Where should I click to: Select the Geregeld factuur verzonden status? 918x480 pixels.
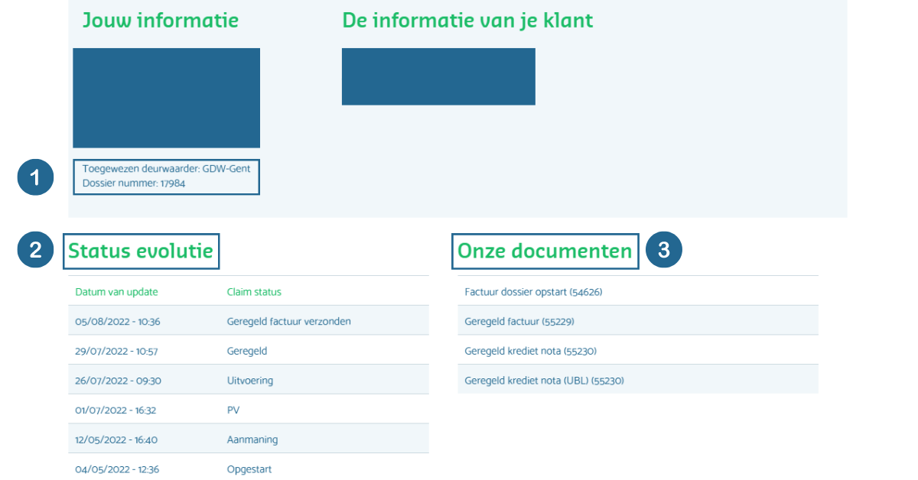click(x=289, y=322)
